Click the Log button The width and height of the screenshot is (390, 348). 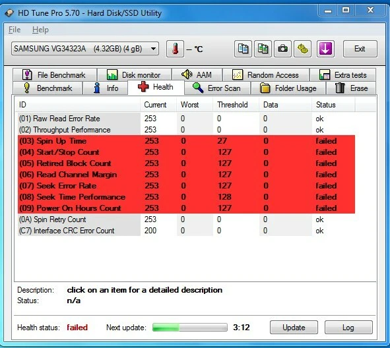coord(348,328)
